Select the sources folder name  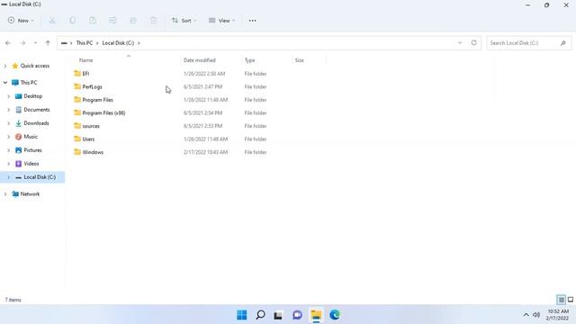click(x=91, y=126)
